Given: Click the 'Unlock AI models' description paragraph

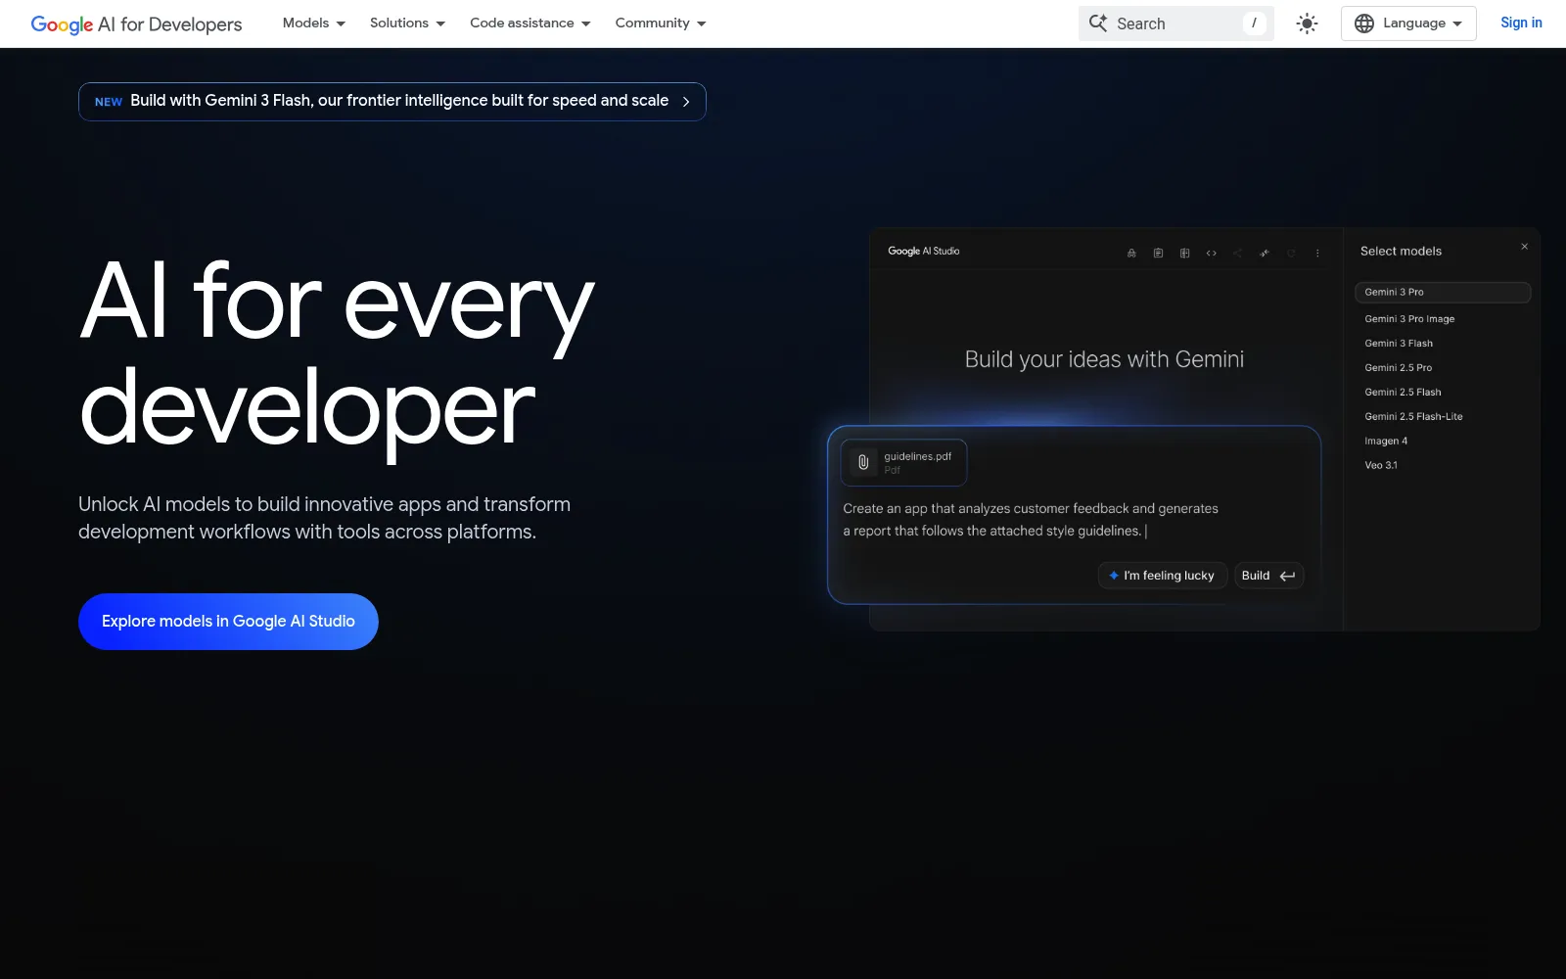Looking at the screenshot, I should [x=324, y=518].
